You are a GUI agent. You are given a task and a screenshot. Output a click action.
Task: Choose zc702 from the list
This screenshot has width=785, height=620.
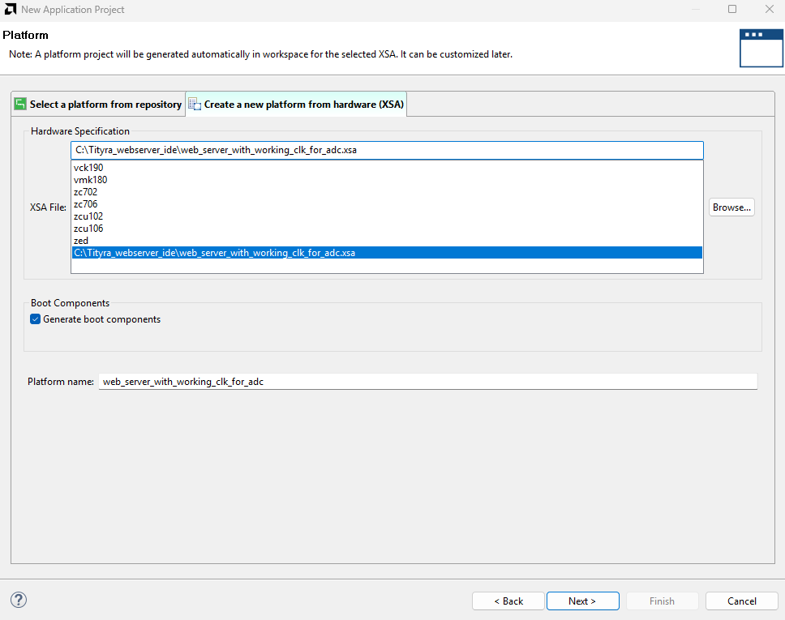pos(85,192)
